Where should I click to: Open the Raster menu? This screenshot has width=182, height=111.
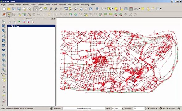[55, 5]
